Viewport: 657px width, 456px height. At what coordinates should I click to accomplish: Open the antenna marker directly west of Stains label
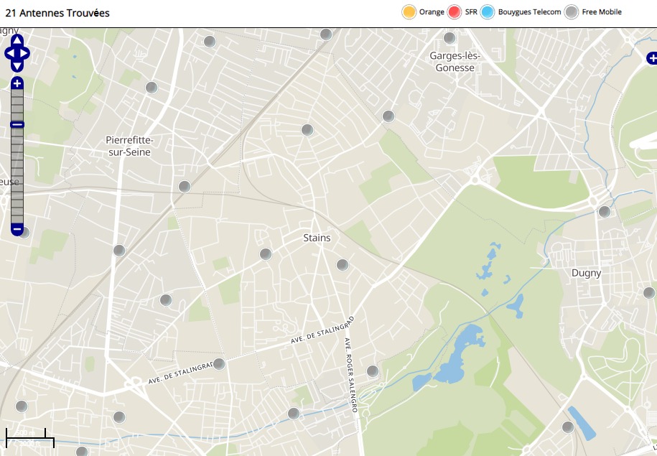click(266, 254)
